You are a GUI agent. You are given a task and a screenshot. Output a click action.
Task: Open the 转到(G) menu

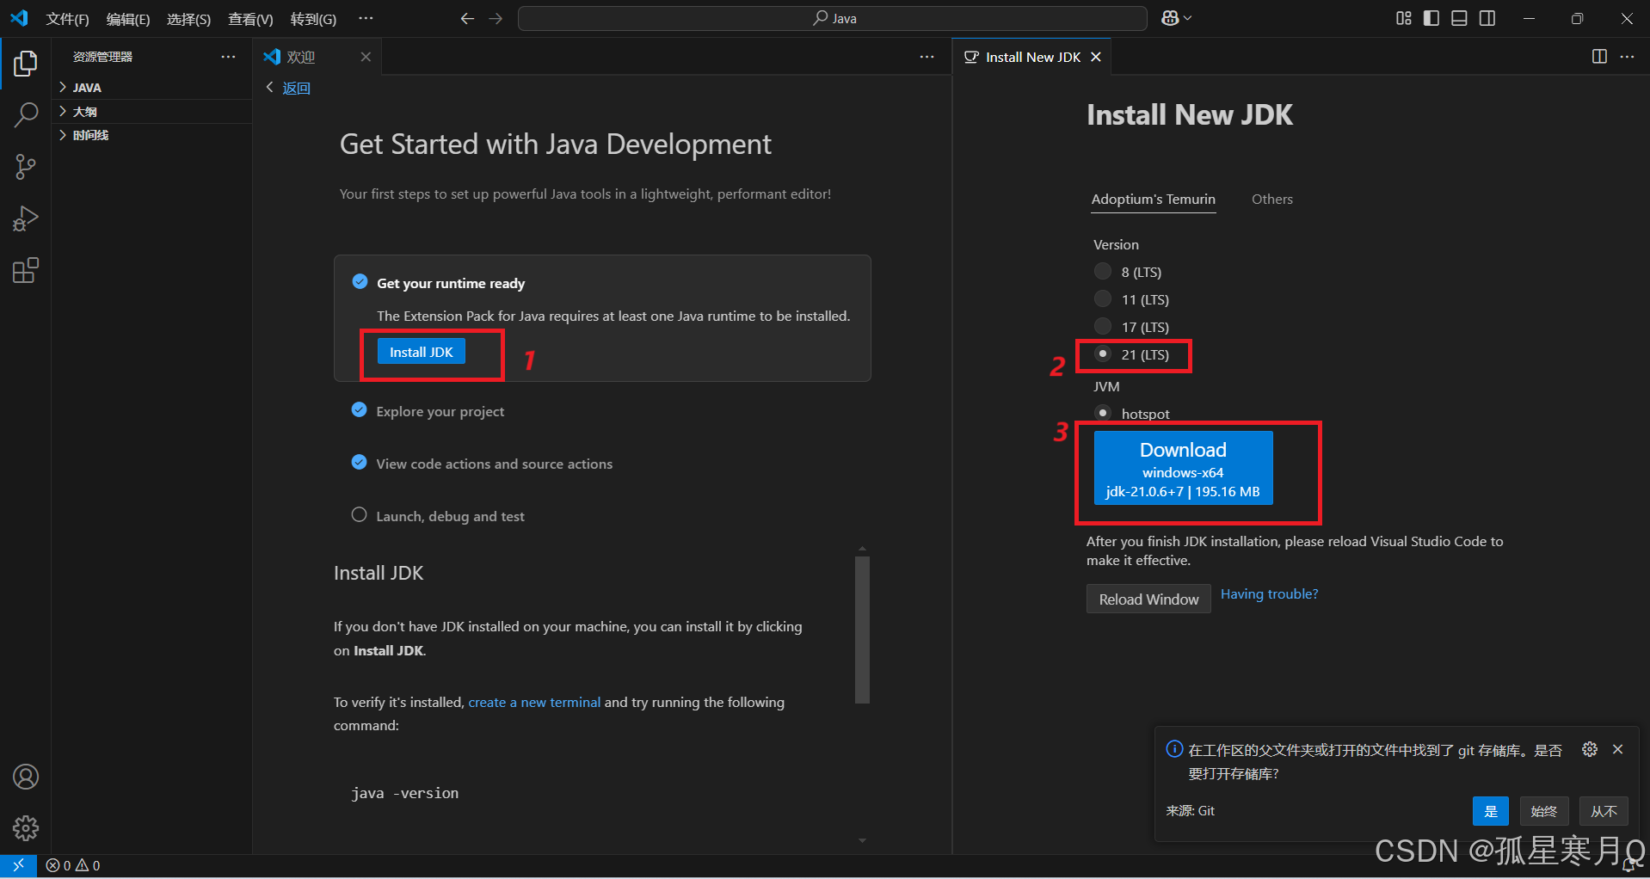[x=313, y=19]
